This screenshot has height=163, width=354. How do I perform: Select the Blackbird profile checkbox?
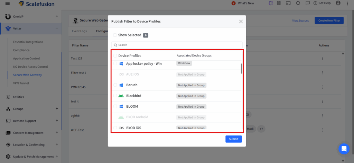pos(115,96)
